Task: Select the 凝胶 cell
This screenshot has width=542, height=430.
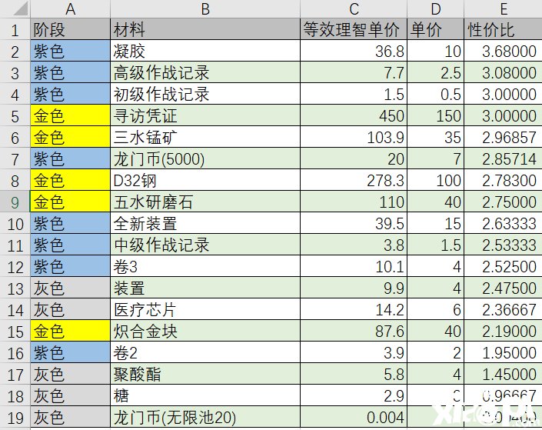Action: (205, 51)
